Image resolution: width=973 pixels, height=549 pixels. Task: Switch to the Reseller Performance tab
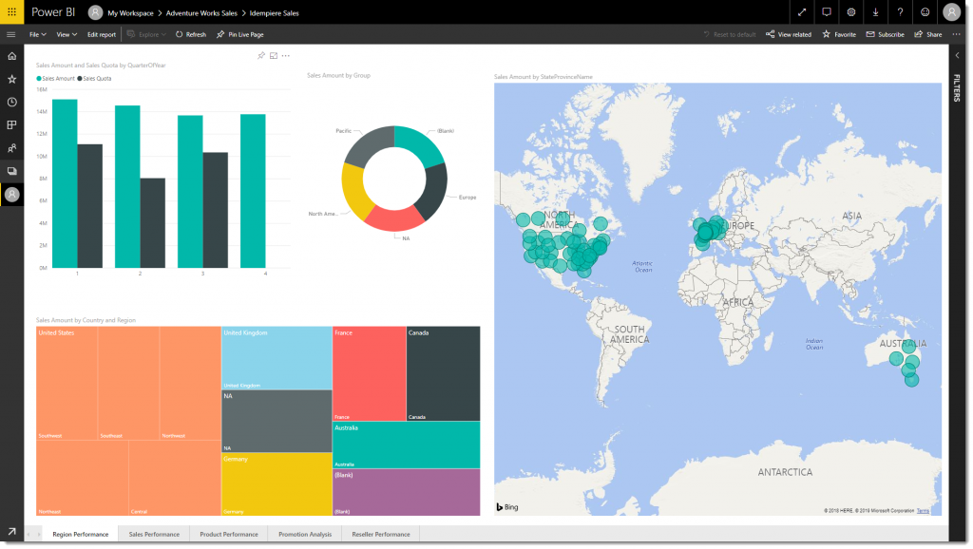pyautogui.click(x=380, y=534)
